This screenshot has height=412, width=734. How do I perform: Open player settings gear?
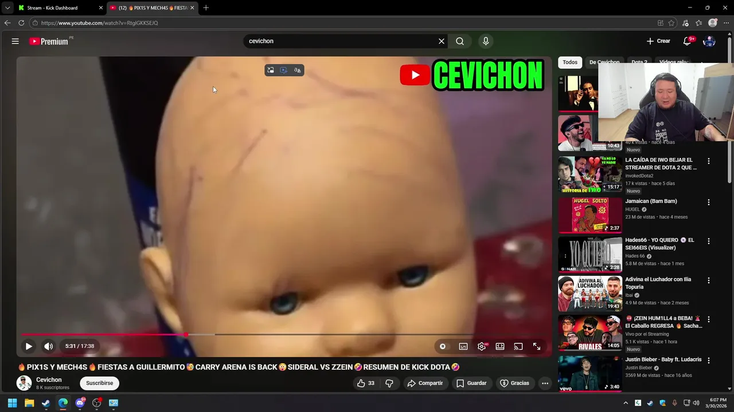[x=482, y=346]
